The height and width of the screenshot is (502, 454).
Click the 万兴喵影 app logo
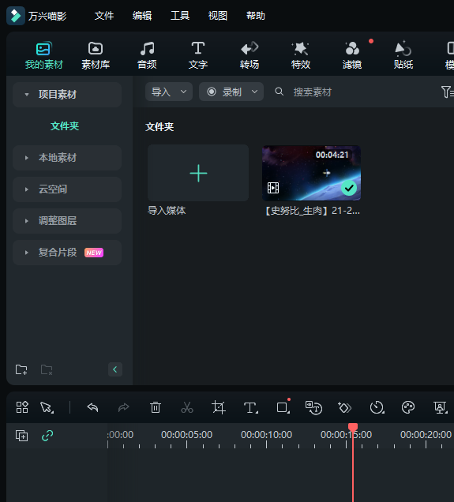coord(16,16)
